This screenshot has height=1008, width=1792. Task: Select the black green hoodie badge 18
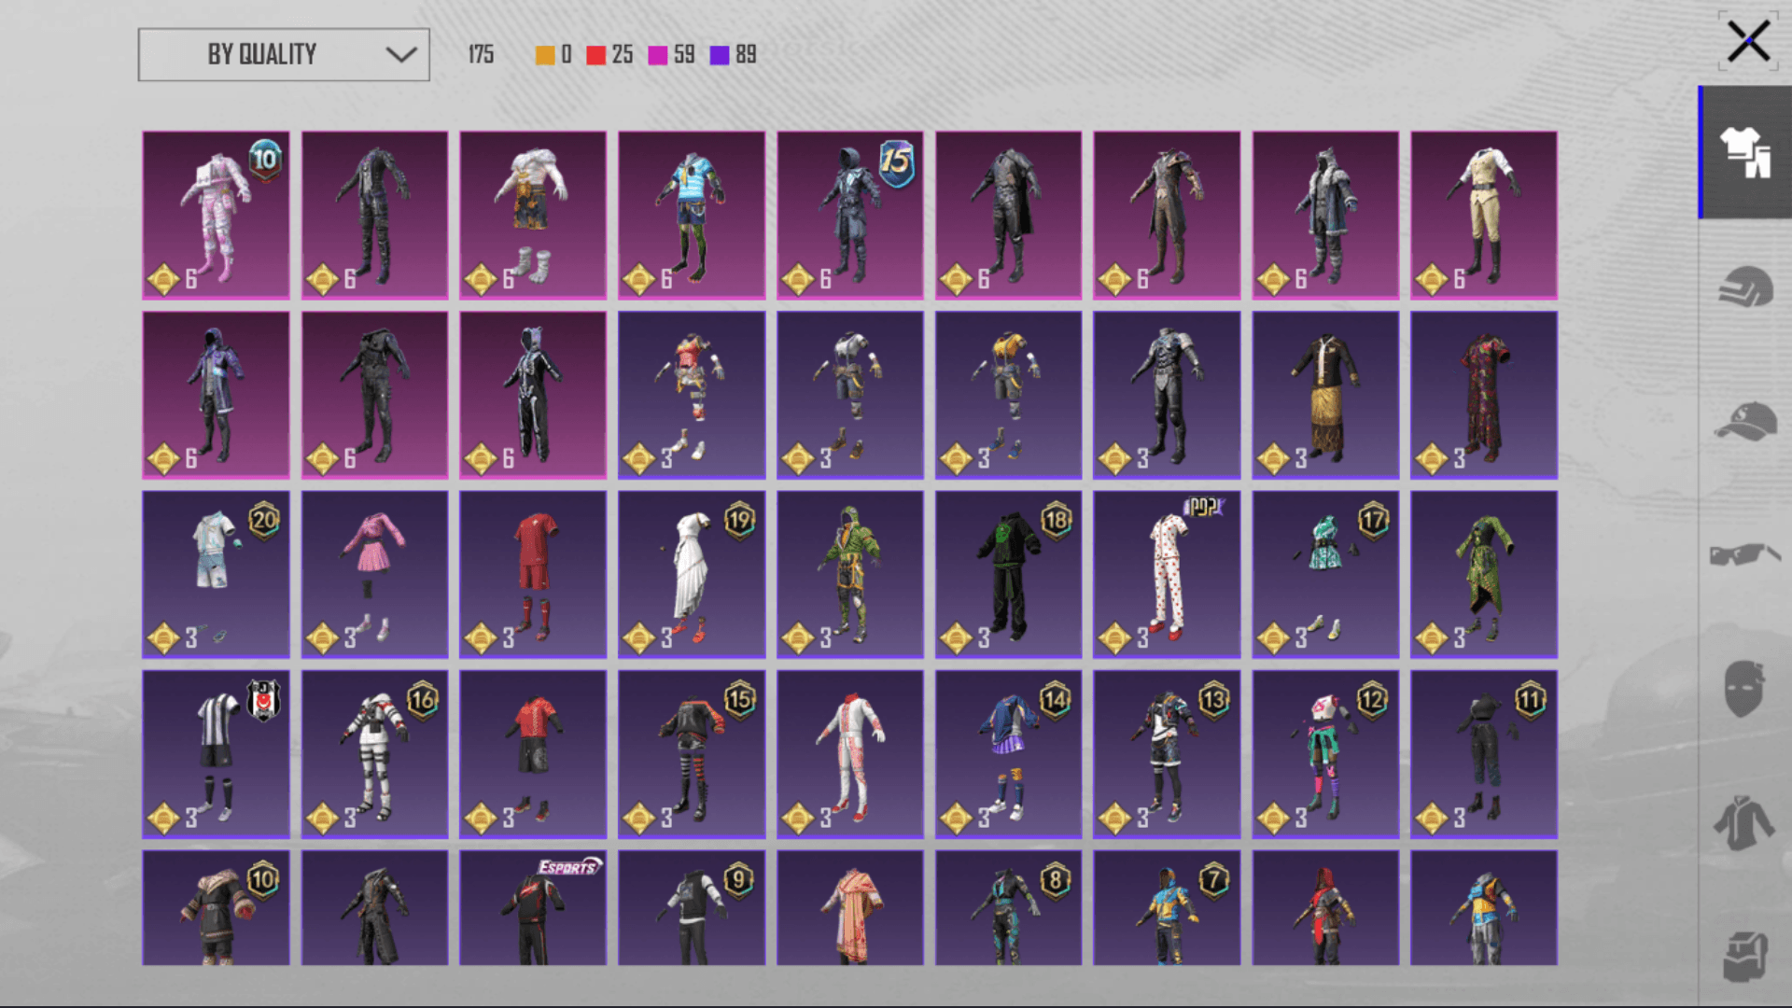click(1008, 575)
